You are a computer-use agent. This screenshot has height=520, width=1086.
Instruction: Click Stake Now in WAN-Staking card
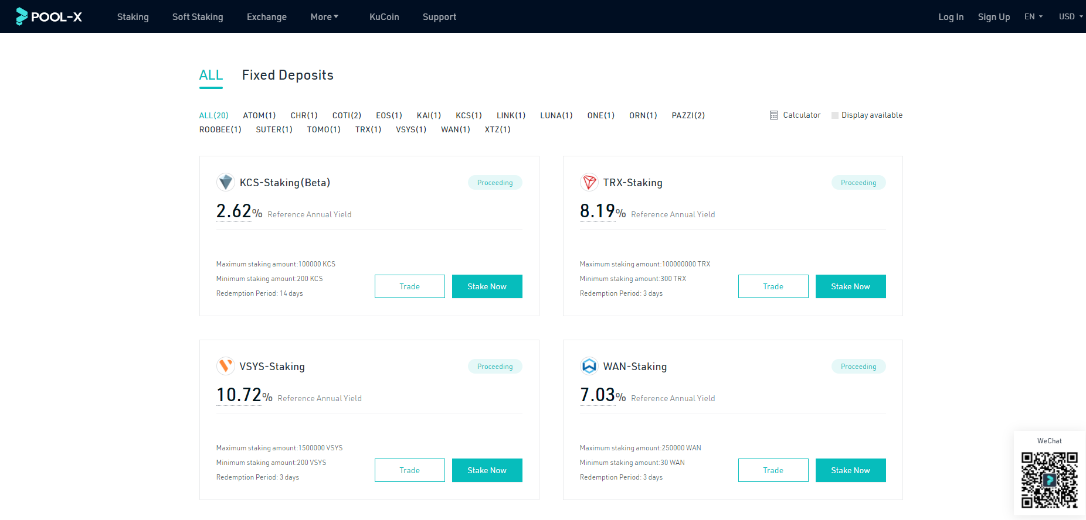(x=851, y=470)
